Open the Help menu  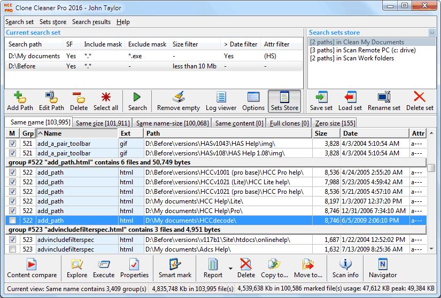pyautogui.click(x=123, y=22)
